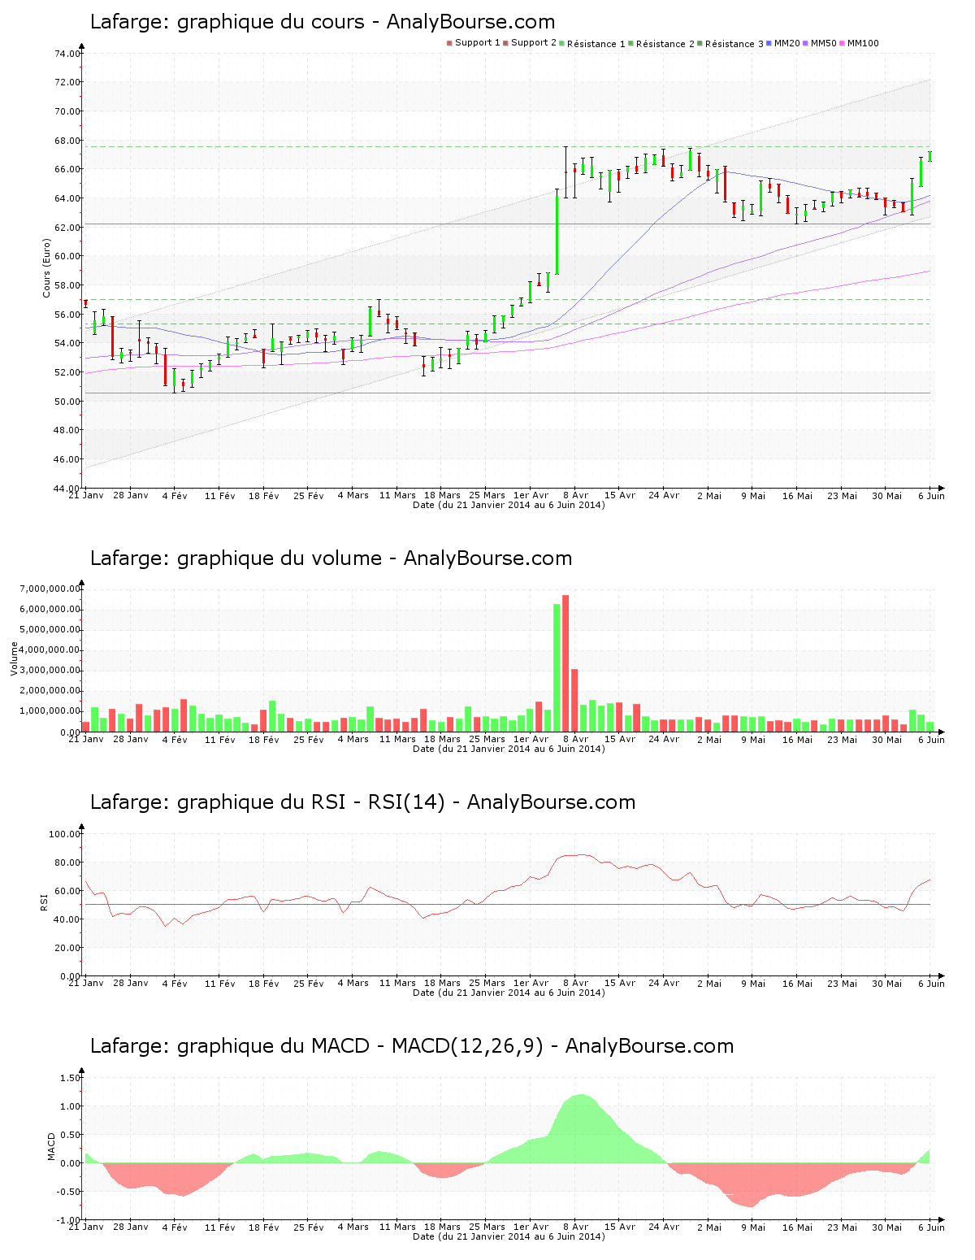Viewport: 975px width, 1260px height.
Task: Click the tallest green volume bar
Action: point(557,668)
